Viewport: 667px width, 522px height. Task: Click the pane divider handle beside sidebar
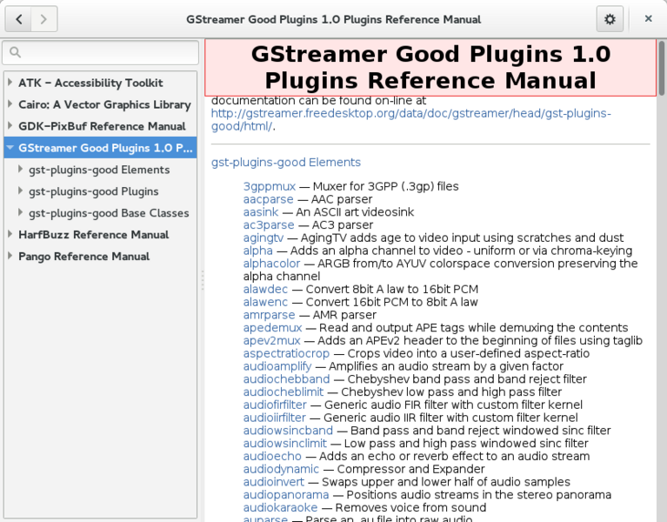(202, 281)
